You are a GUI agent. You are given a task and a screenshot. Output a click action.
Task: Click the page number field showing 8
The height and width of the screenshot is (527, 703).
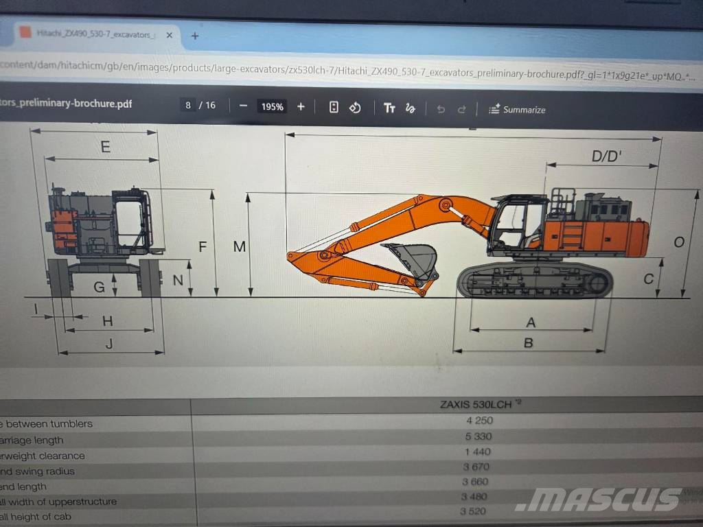click(x=188, y=105)
